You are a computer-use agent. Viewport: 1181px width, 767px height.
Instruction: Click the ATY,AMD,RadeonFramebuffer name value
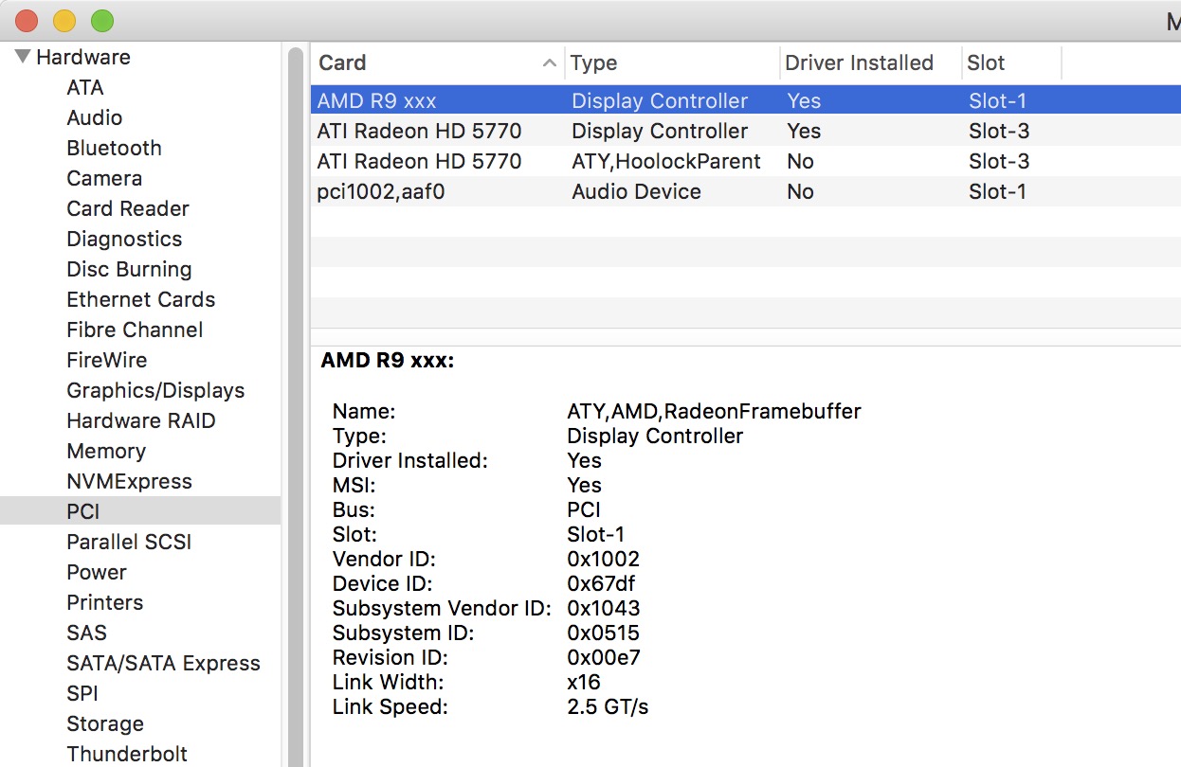click(x=714, y=411)
